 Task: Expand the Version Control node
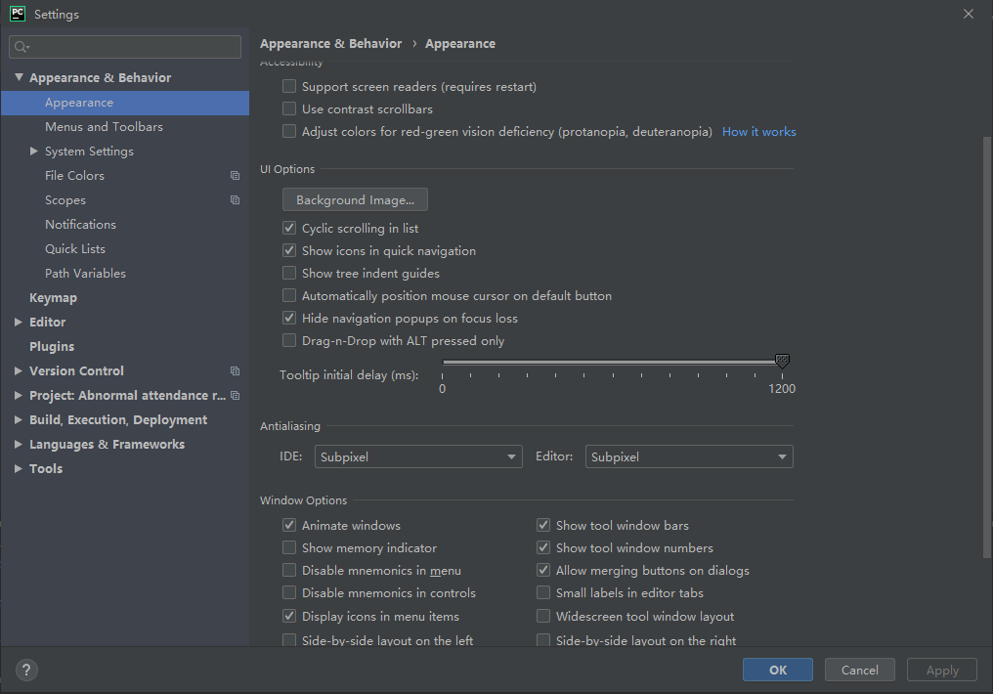tap(19, 371)
